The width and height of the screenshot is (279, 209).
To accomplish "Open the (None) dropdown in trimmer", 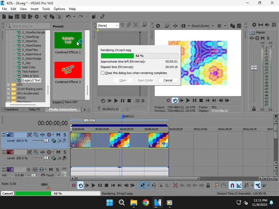I will [108, 26].
